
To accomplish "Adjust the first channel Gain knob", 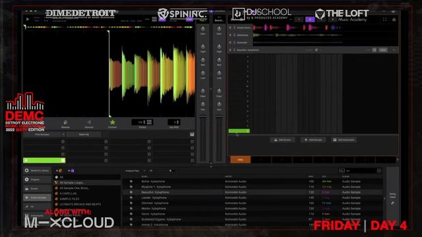I will click(203, 28).
